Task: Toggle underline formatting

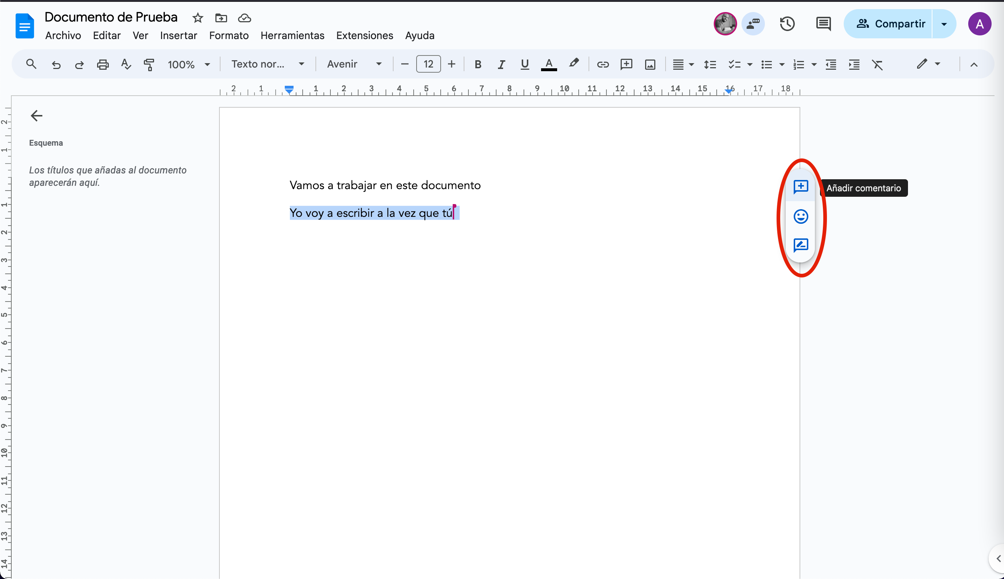Action: click(525, 64)
